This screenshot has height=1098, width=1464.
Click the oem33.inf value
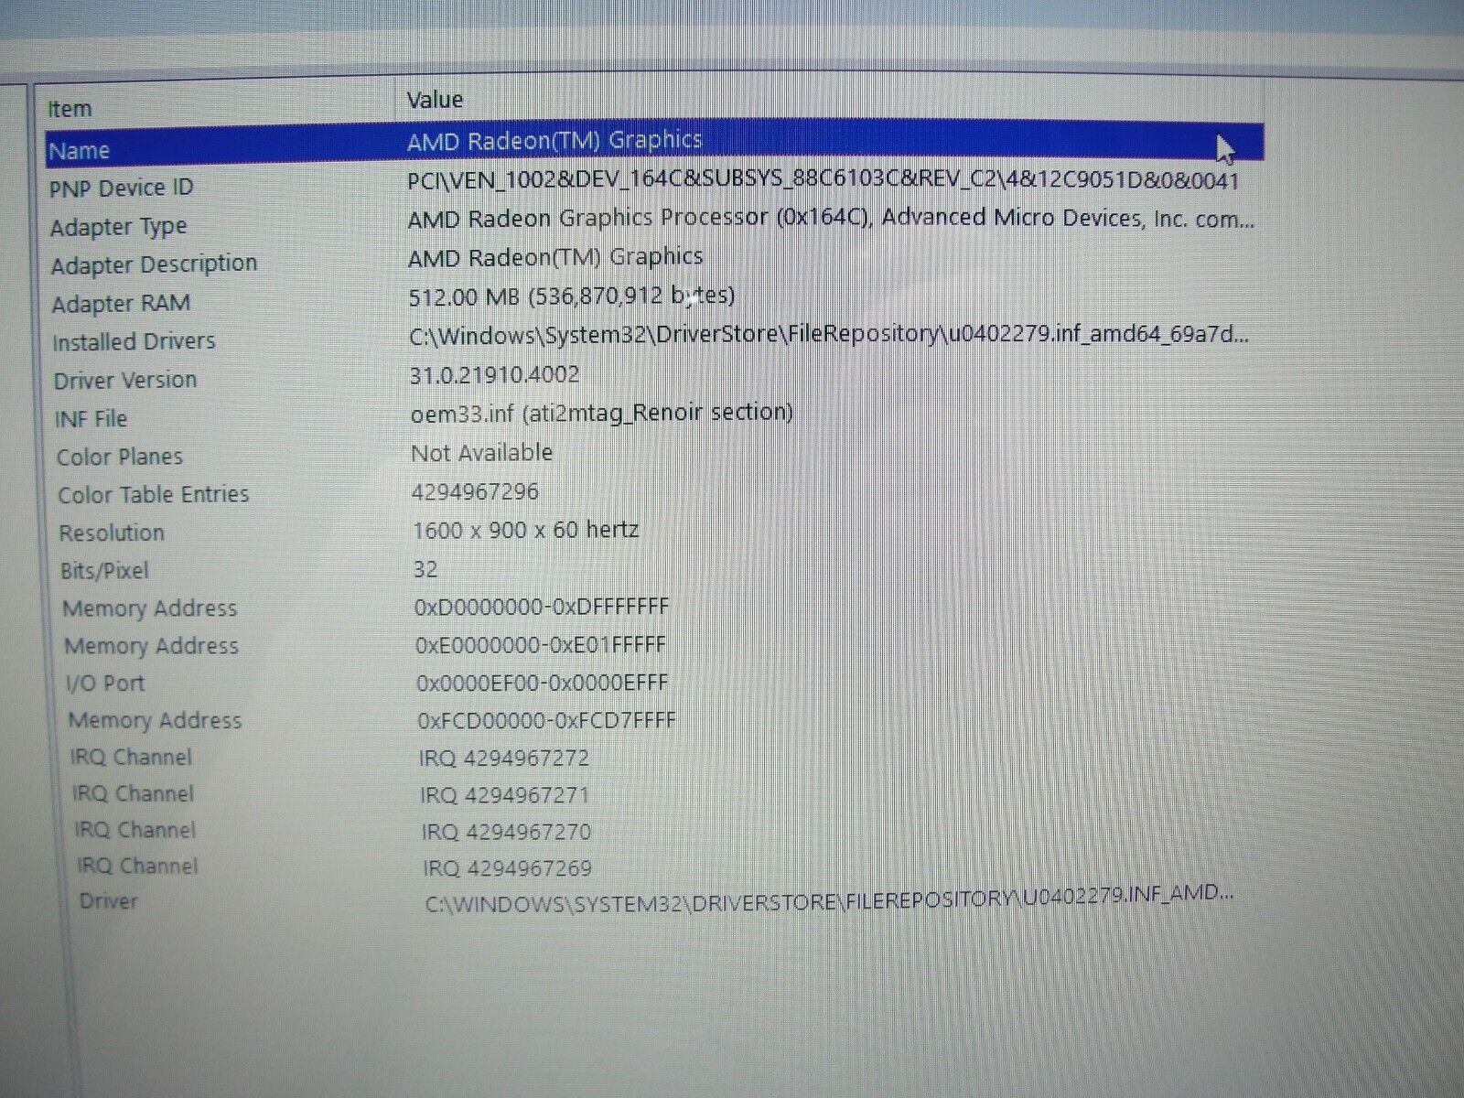(602, 413)
